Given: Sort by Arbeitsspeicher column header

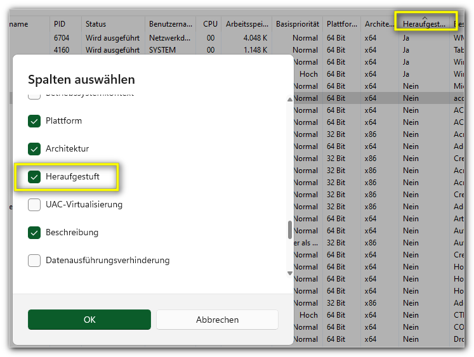Looking at the screenshot, I should (x=247, y=24).
